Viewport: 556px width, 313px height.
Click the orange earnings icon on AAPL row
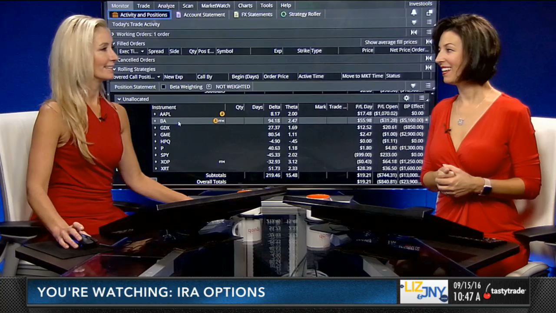[x=222, y=114]
